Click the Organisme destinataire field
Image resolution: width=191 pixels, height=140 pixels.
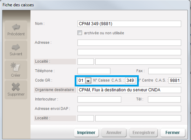129,90
